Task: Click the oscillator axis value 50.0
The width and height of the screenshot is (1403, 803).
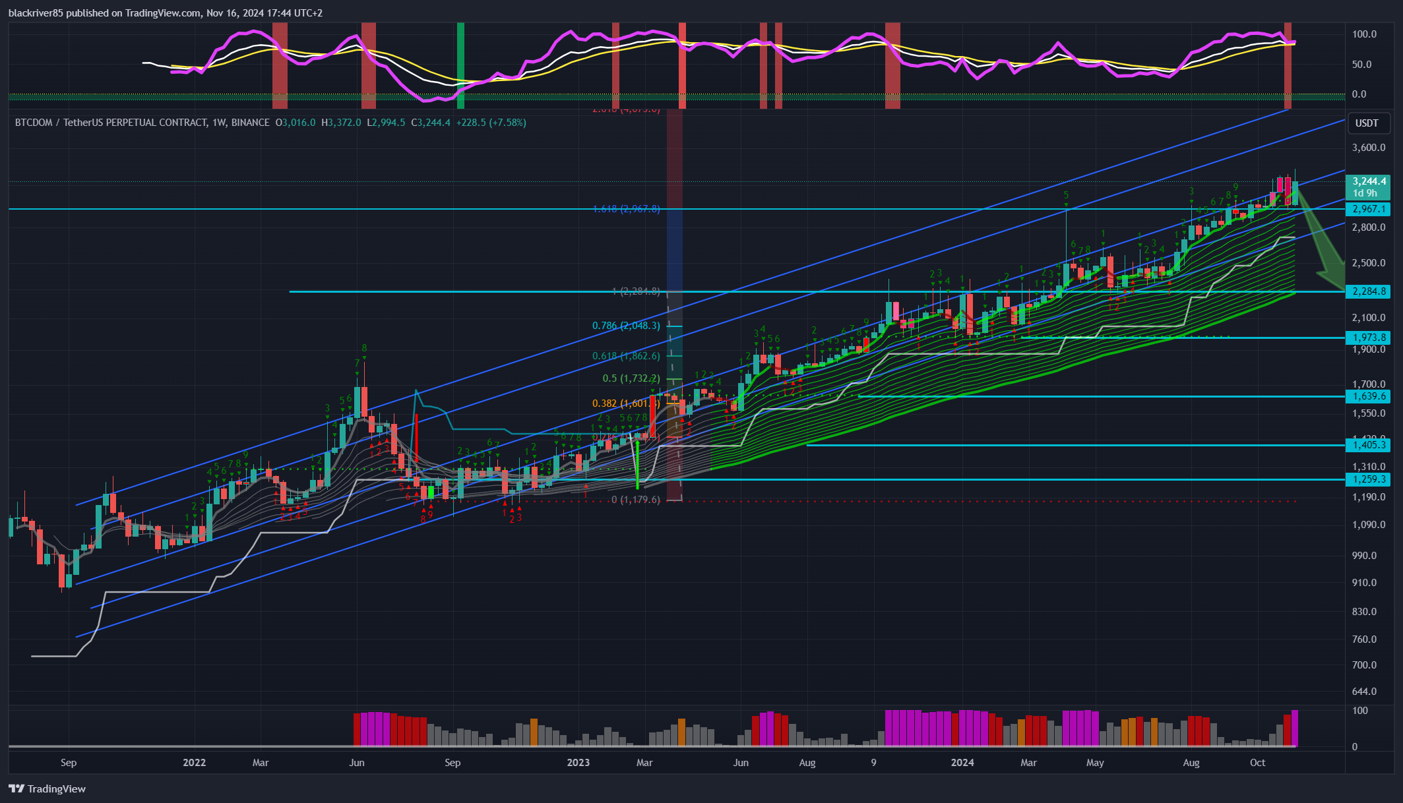Action: (1362, 65)
